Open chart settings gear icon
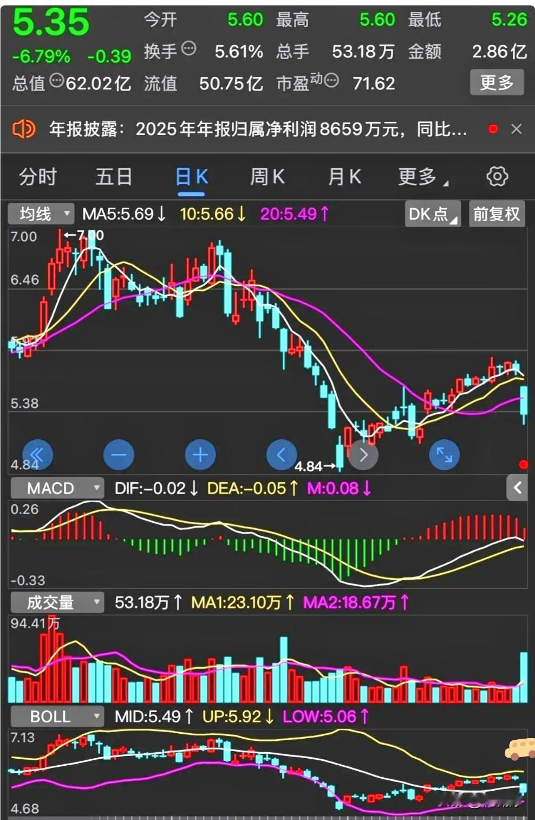535x820 pixels. [x=497, y=176]
